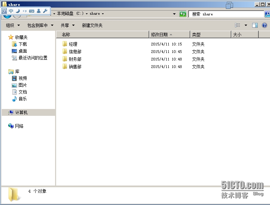Click the IME logo icon
Screen dimensions: 270x205
tap(4, 11)
